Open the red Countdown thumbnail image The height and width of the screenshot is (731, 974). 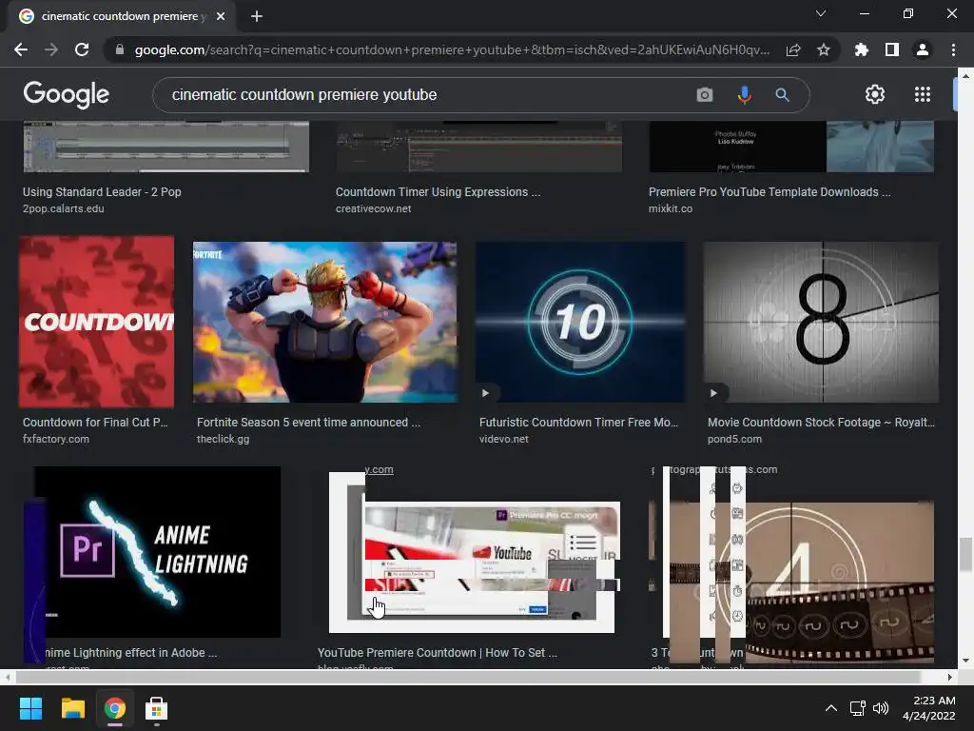[x=96, y=322]
